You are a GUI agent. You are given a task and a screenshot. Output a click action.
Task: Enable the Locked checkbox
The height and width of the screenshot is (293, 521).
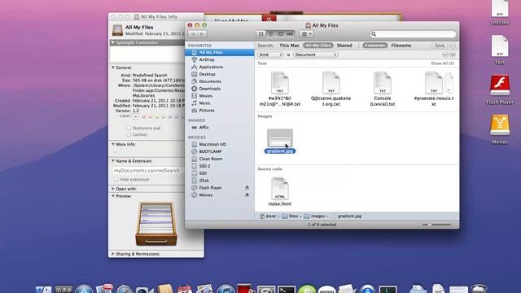(x=129, y=134)
